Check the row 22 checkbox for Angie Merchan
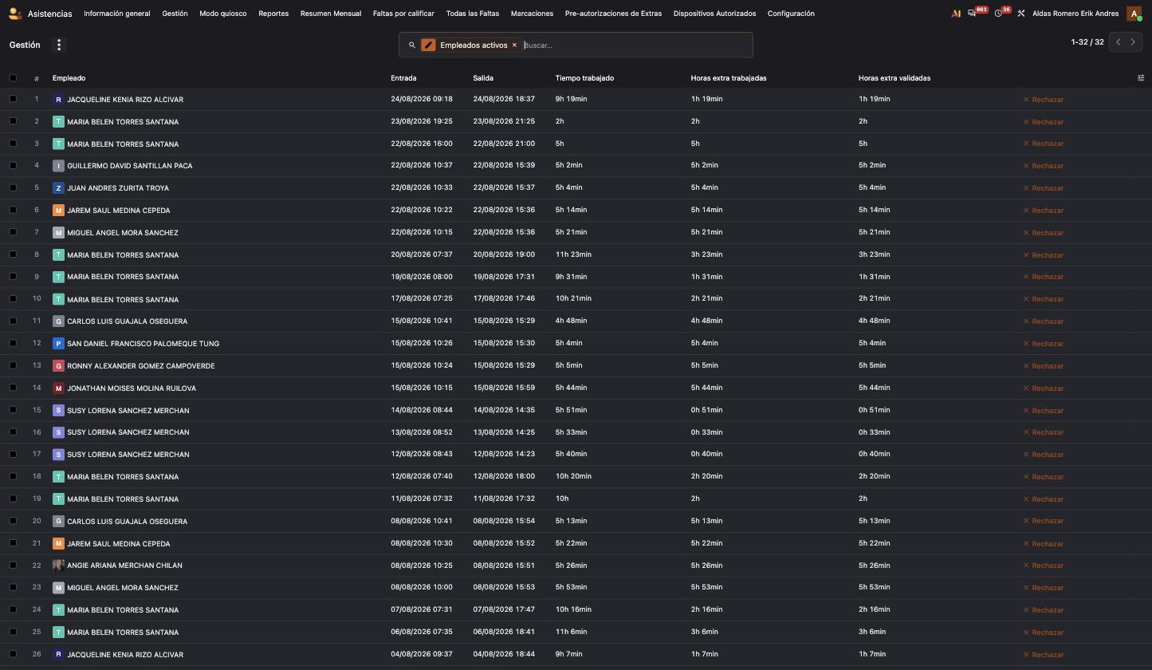 (13, 565)
